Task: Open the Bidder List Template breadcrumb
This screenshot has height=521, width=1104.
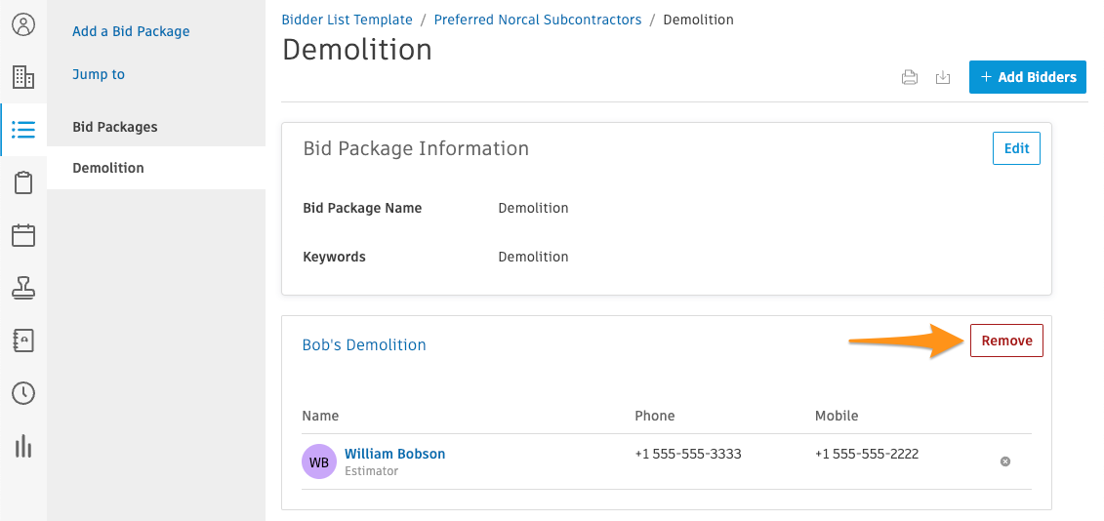Action: click(348, 20)
